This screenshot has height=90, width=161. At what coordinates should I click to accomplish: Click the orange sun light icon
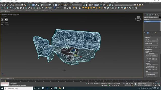tap(99, 8)
